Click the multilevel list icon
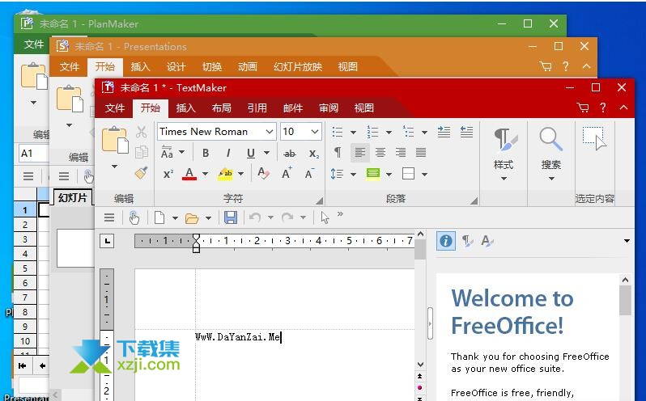The width and height of the screenshot is (646, 401). pyautogui.click(x=408, y=132)
